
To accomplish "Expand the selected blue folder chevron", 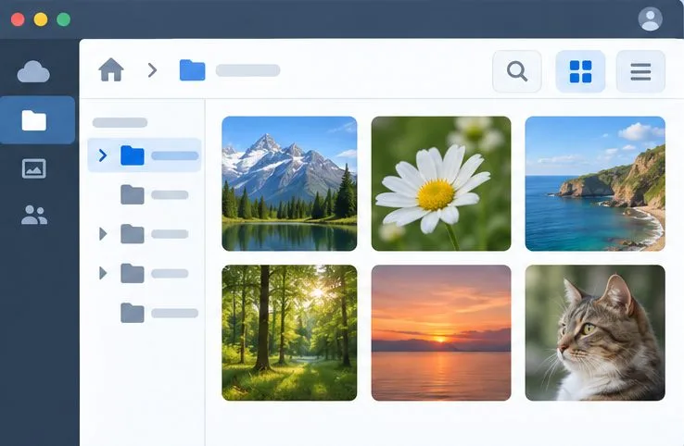I will coord(103,155).
